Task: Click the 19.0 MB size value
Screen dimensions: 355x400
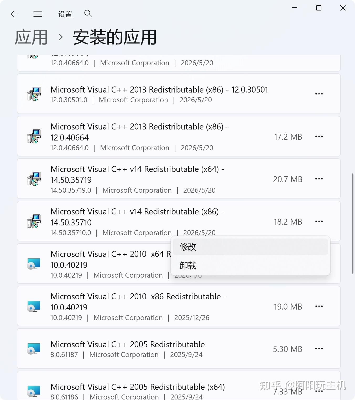Action: 288,307
